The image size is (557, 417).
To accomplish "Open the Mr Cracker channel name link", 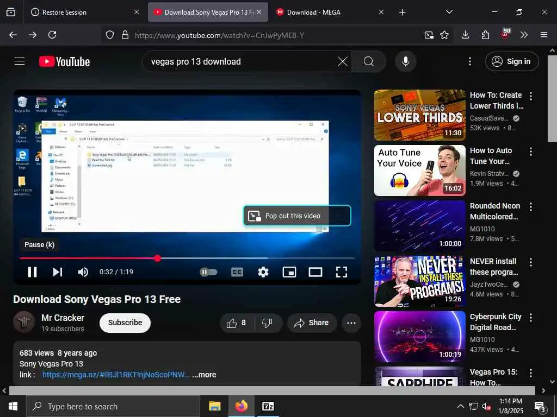I will tap(63, 318).
